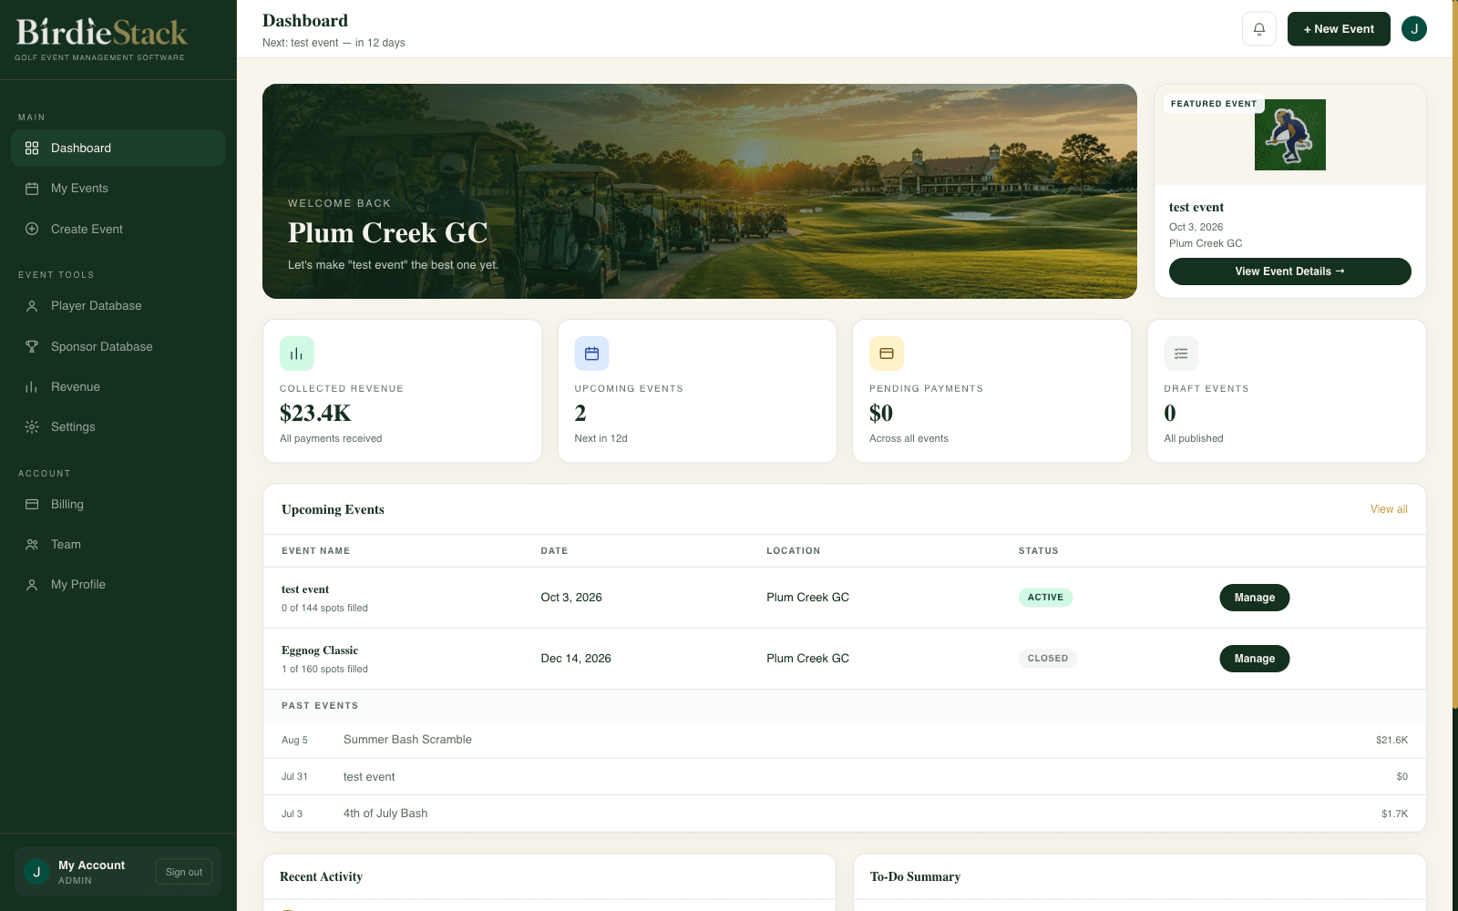Viewport: 1458px width, 911px height.
Task: Open Settings from the sidebar
Action: click(x=118, y=426)
